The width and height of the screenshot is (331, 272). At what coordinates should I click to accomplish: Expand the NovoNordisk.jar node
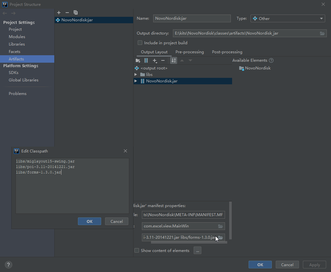click(x=136, y=81)
